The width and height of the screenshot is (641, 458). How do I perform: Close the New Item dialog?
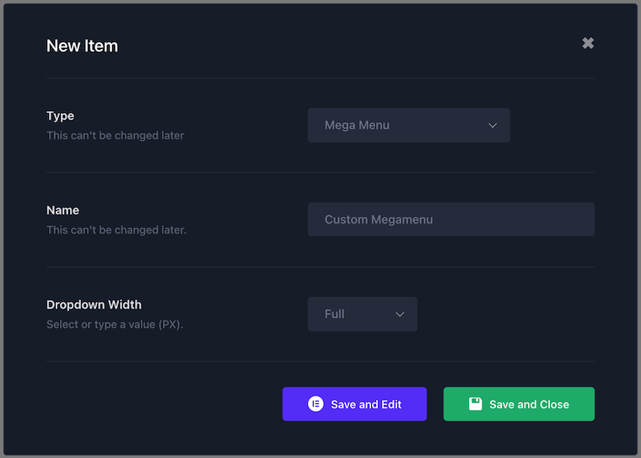click(x=588, y=43)
